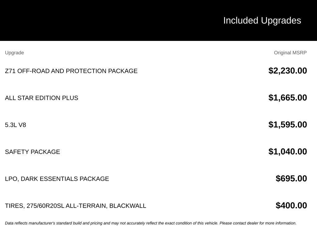This screenshot has height=238, width=317.
Task: Select the Upgrade column header
Action: [x=14, y=53]
